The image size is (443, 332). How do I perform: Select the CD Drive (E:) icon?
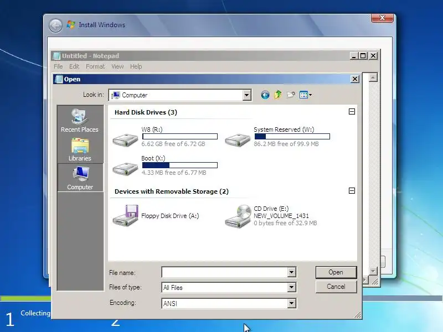[238, 216]
